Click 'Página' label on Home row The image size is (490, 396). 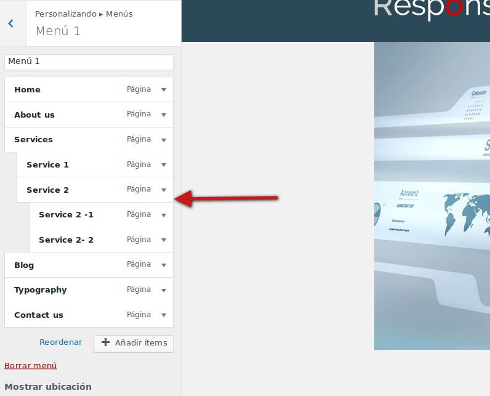pyautogui.click(x=139, y=89)
